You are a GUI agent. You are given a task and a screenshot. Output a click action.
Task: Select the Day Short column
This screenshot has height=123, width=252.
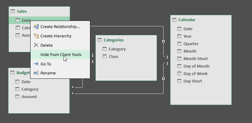(x=193, y=81)
